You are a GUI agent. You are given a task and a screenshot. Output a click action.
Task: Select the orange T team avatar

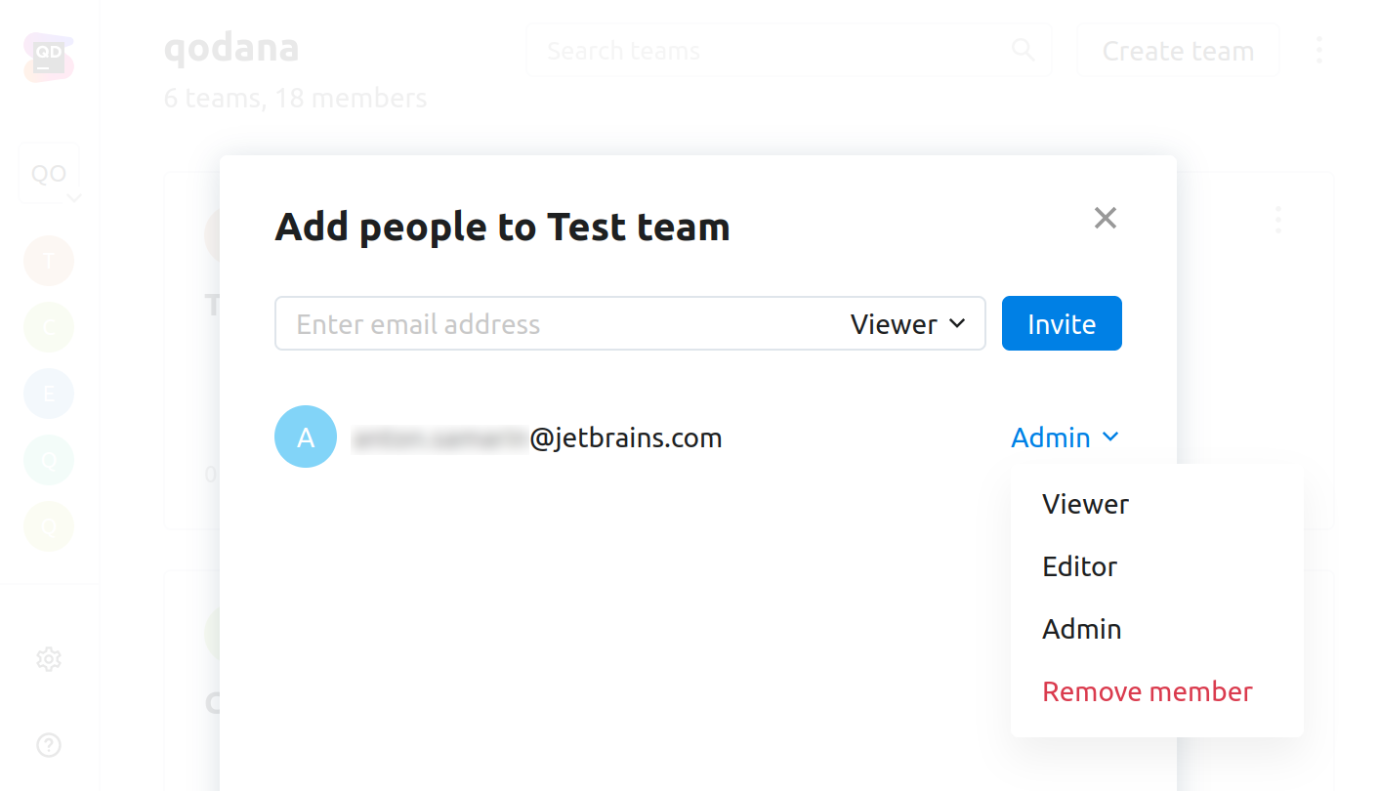pyautogui.click(x=49, y=261)
